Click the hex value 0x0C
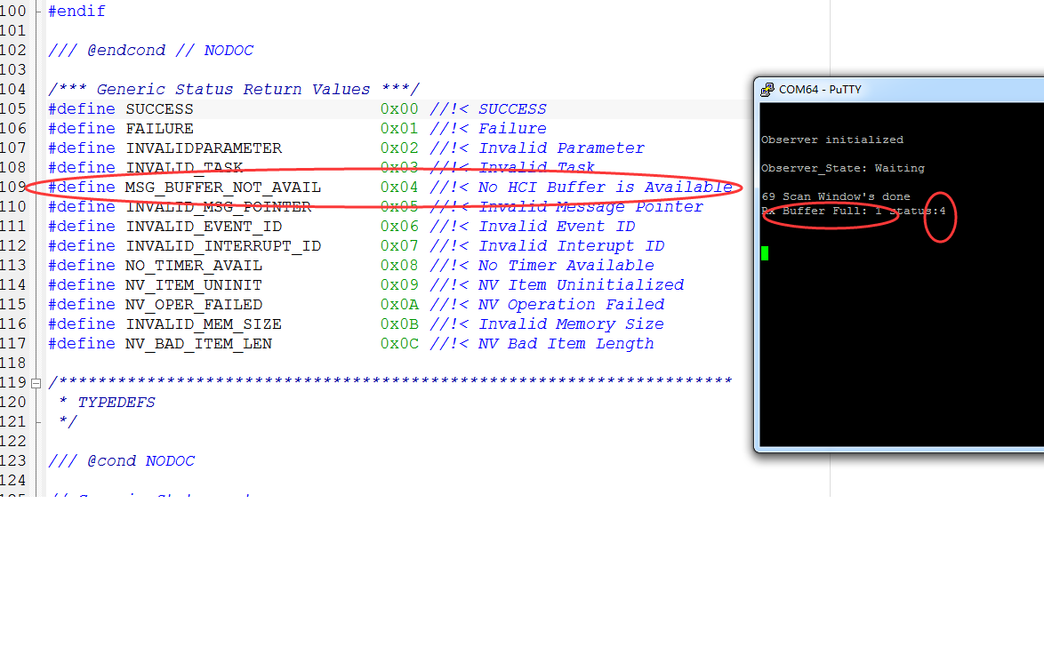 click(399, 343)
